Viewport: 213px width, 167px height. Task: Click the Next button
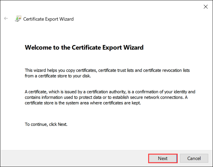tap(163, 158)
